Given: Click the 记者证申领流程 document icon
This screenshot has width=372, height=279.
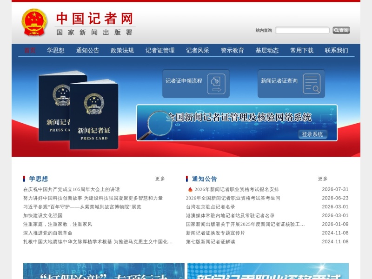Looking at the screenshot, I should [x=216, y=84].
